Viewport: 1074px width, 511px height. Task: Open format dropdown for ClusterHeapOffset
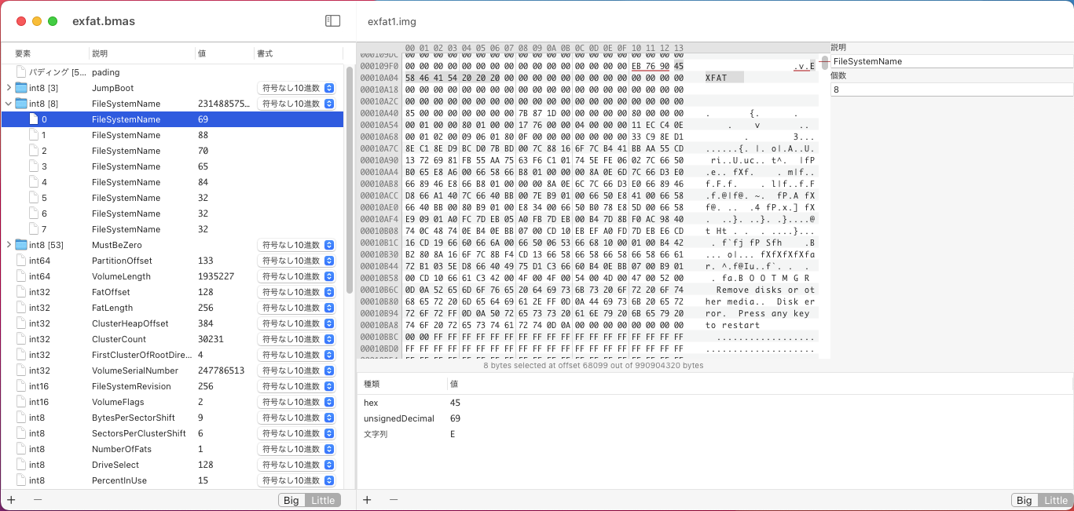coord(297,323)
